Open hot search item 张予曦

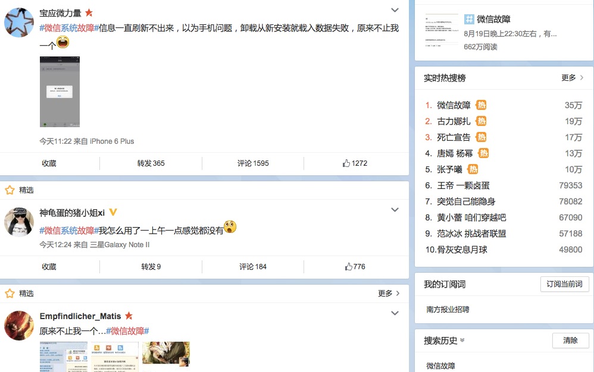pos(449,169)
